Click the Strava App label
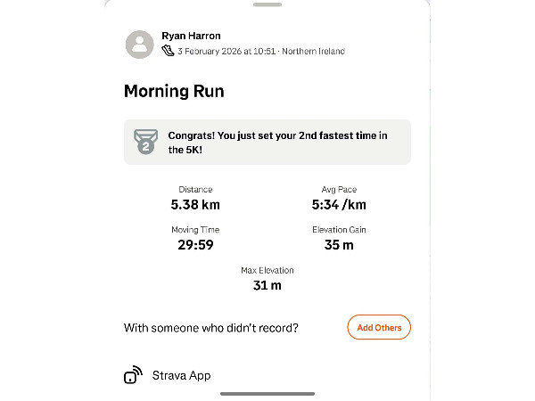The width and height of the screenshot is (535, 401). tap(181, 375)
